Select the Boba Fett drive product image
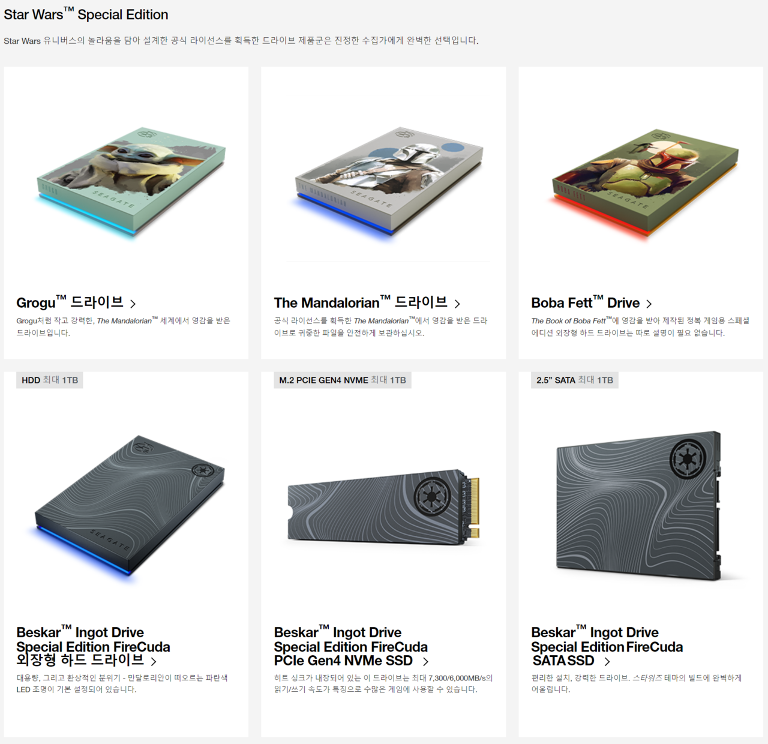This screenshot has width=768, height=744. pyautogui.click(x=645, y=182)
